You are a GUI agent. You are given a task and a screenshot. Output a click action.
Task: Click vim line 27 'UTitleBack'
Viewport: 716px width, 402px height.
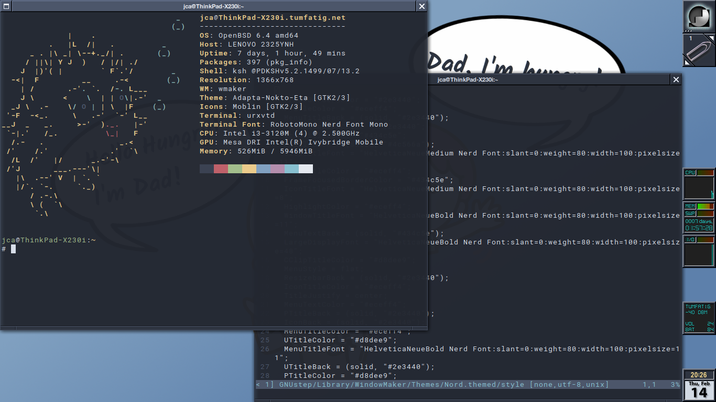359,366
